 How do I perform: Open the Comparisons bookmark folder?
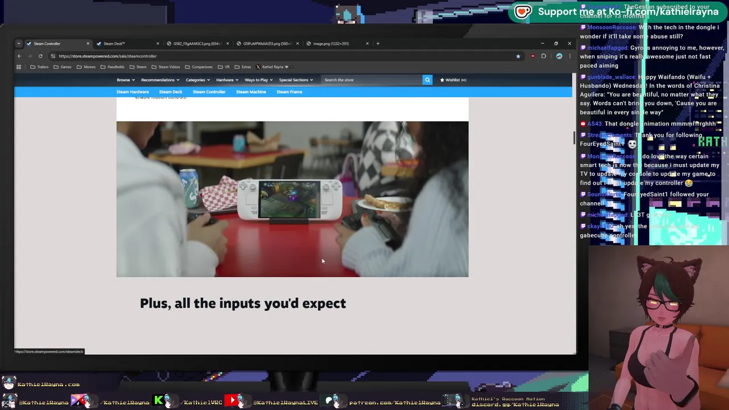tap(199, 67)
